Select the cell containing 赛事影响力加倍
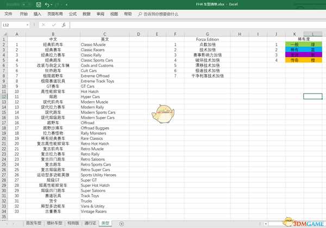Screen dimensions: 326x228 pyautogui.click(x=208, y=55)
